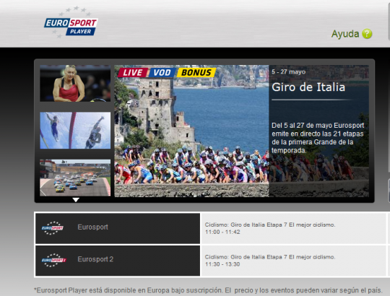Screen dimensions: 390x296
Task: Select the Eurosport 2 channel row
Action: click(118, 261)
